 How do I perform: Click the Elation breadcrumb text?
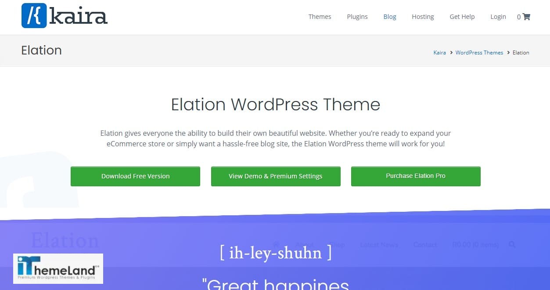[521, 53]
